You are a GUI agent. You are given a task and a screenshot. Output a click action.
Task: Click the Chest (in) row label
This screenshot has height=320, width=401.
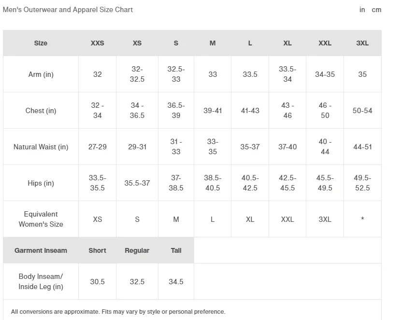pyautogui.click(x=41, y=111)
